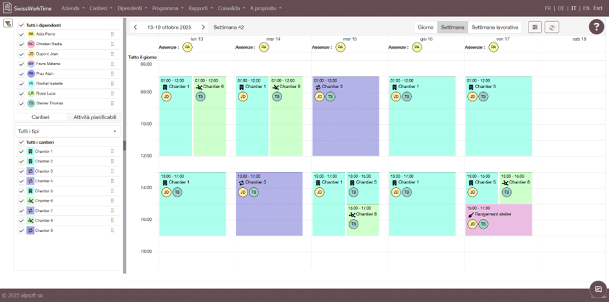Viewport: 609px width, 302px height.
Task: Click the filter icon in the top-left sidebar
Action: pyautogui.click(x=8, y=23)
